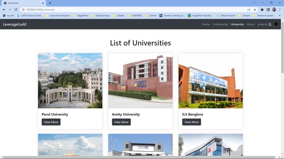The width and height of the screenshot is (284, 159).
Task: Open DeepLearning bookmark folder
Action: [100, 15]
